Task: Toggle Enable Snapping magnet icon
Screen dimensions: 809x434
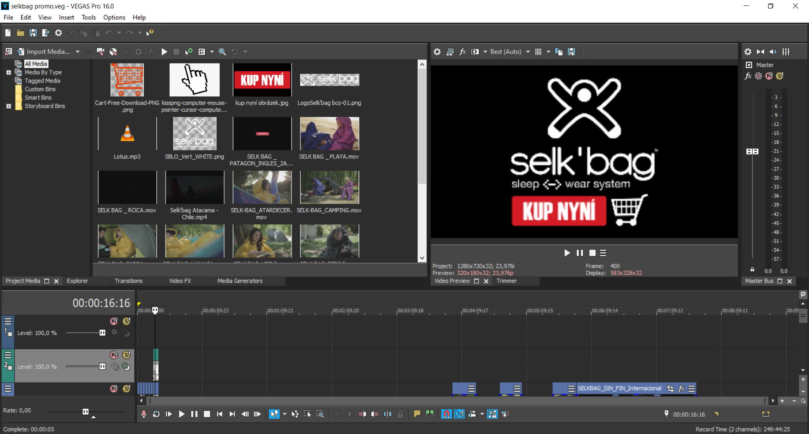Action: pyautogui.click(x=447, y=414)
